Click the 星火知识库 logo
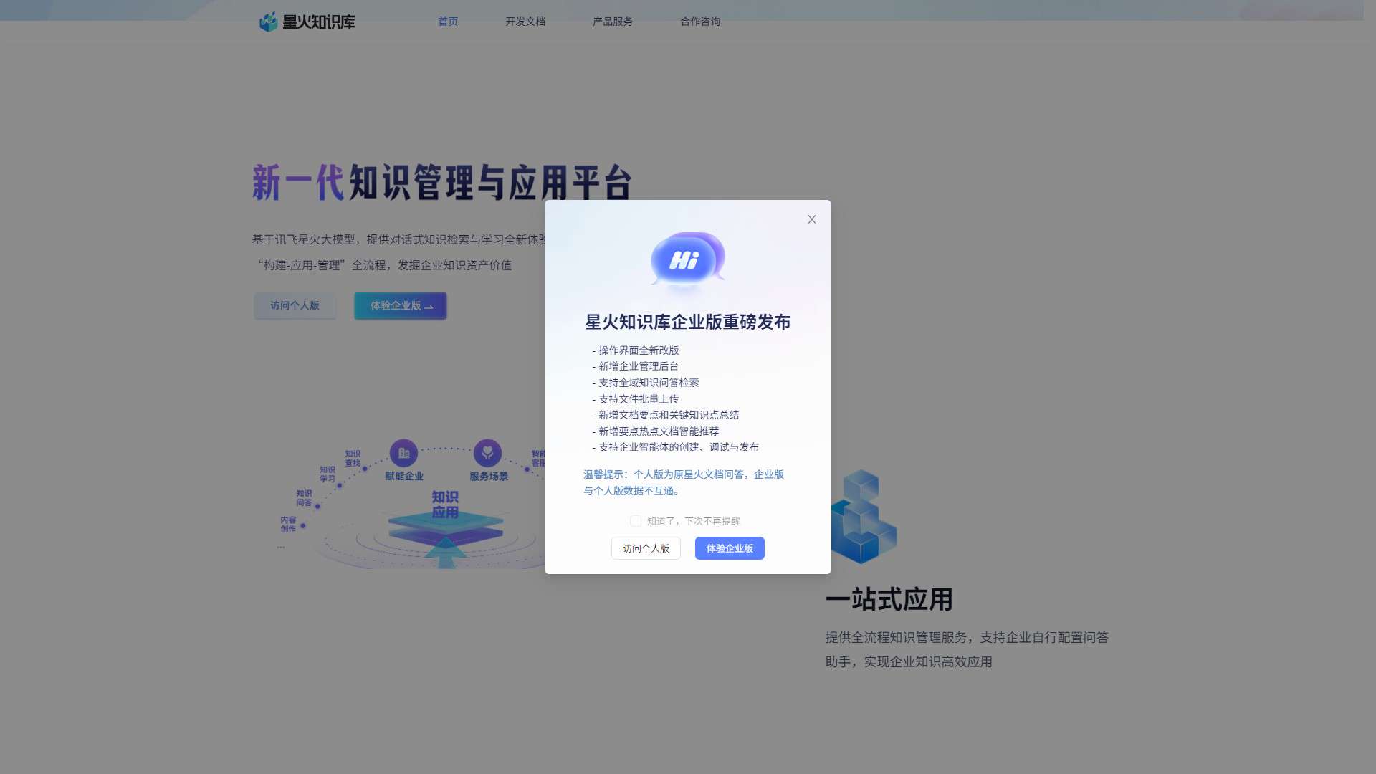The image size is (1376, 774). click(307, 21)
